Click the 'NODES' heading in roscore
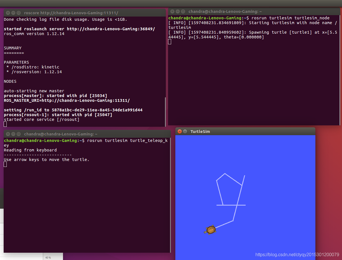 tap(10, 81)
